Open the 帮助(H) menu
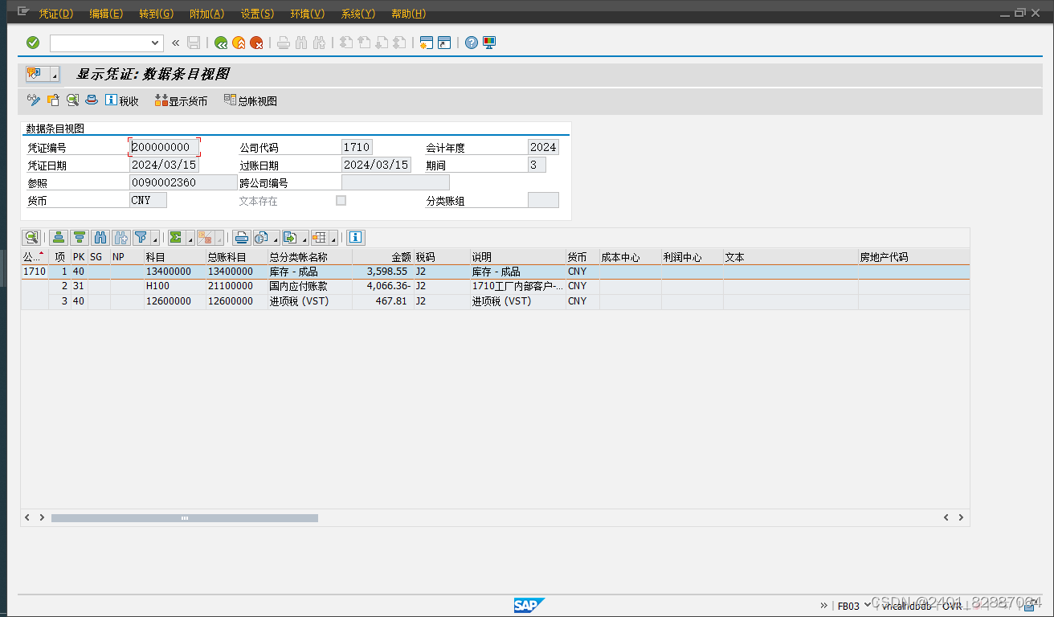The width and height of the screenshot is (1054, 617). 408,14
